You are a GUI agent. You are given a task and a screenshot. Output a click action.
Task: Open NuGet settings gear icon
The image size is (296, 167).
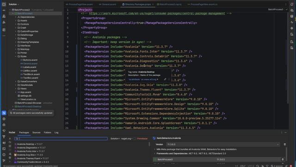[10, 158]
